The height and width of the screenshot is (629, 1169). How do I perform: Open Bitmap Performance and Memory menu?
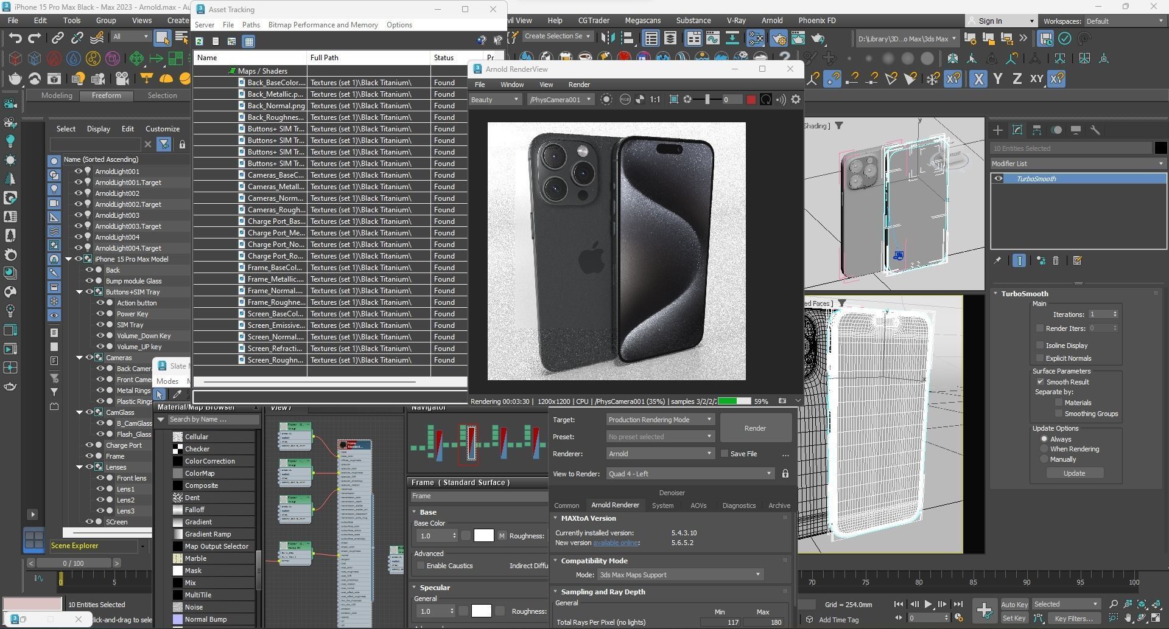[x=323, y=25]
